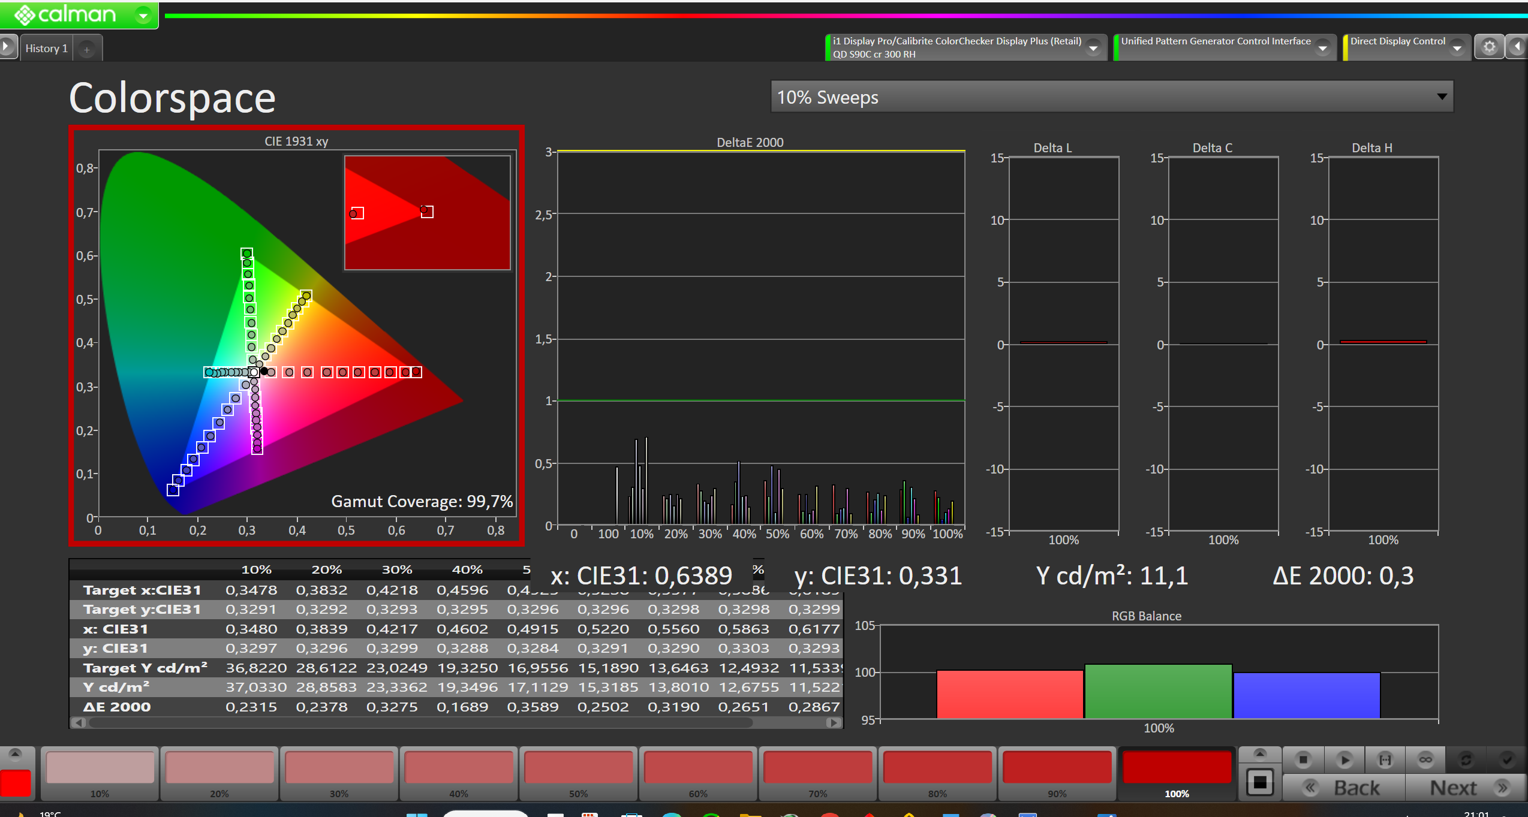The height and width of the screenshot is (817, 1528).
Task: Click the 40% column header in table
Action: coord(467,569)
